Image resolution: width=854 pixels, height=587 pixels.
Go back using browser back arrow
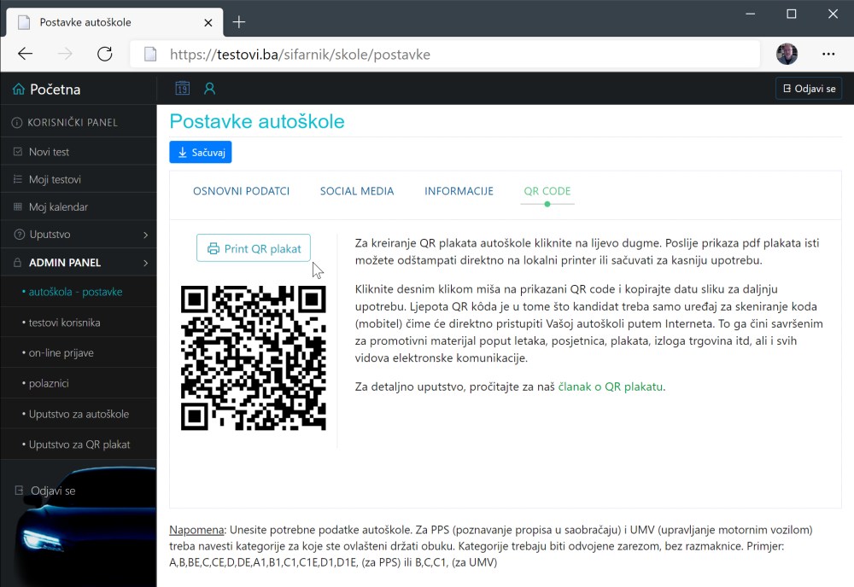(25, 54)
